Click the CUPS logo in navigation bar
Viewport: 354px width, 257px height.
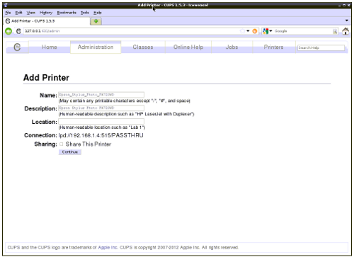pos(17,47)
